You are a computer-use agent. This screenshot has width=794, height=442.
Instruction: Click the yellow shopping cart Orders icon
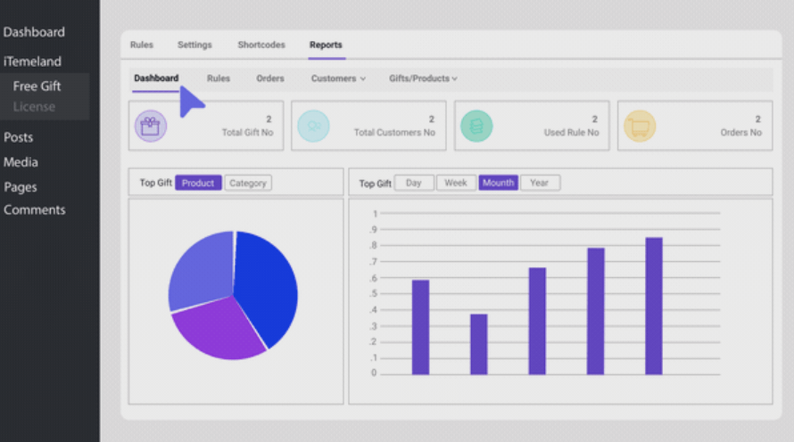[640, 126]
